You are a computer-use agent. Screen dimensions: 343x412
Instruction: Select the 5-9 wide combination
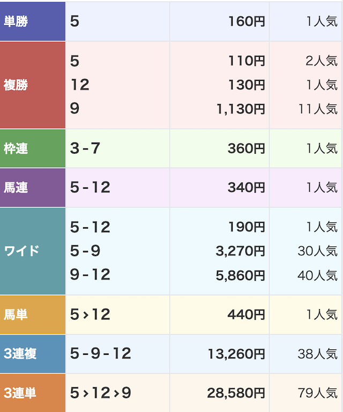85,251
